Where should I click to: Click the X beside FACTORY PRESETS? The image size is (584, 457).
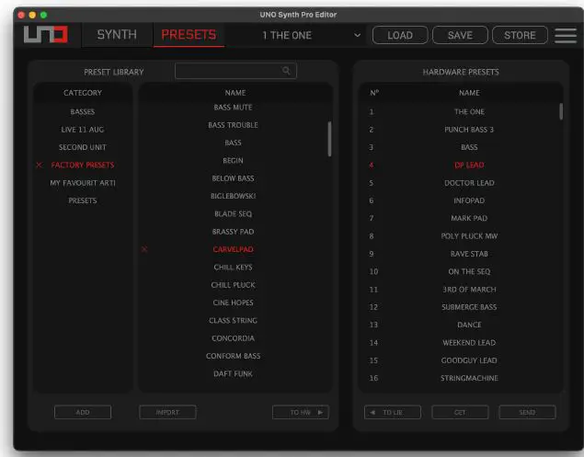[x=40, y=165]
